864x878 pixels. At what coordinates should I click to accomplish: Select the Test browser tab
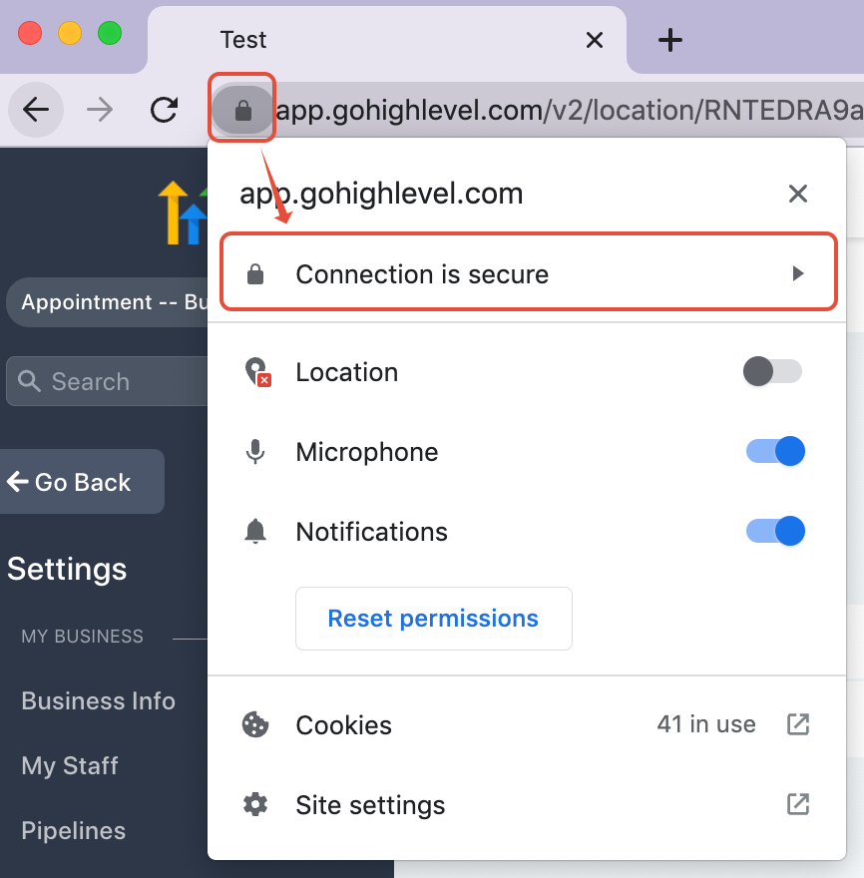[386, 40]
